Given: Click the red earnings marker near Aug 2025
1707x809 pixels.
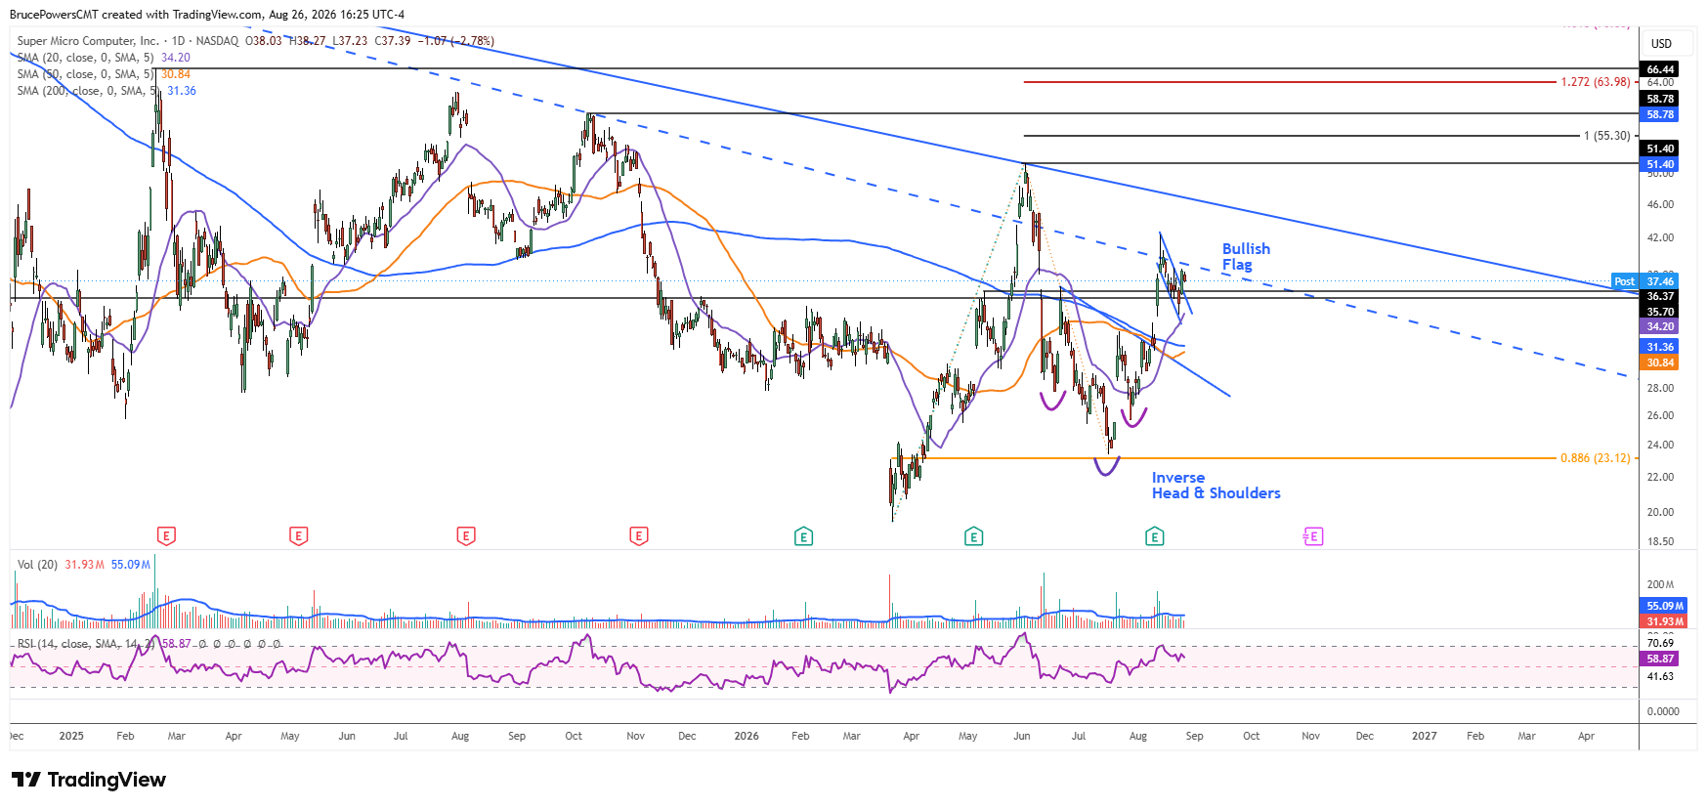Looking at the screenshot, I should [466, 535].
